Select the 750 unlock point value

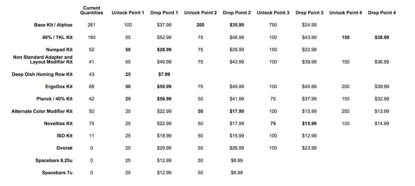[x=273, y=25]
